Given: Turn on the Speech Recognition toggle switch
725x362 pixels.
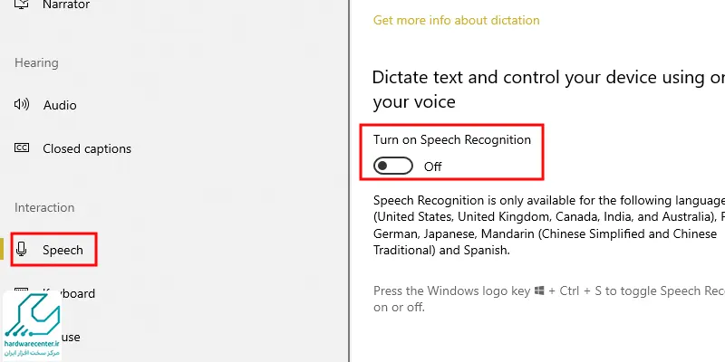Looking at the screenshot, I should click(x=393, y=166).
